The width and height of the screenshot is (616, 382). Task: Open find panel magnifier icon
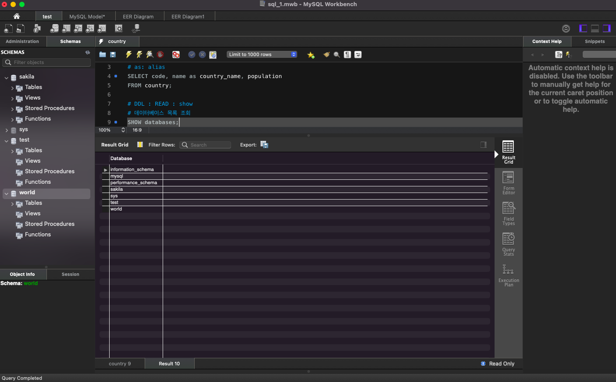(337, 55)
